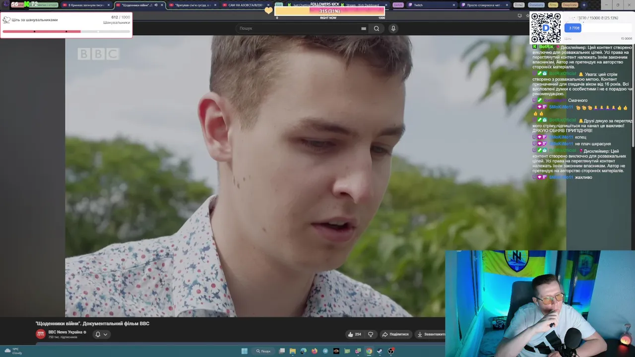Open Task View on the taskbar
Screen dimensions: 635x357
coord(282,351)
